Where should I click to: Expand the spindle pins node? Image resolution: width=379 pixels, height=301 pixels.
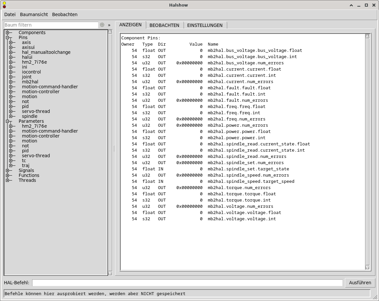10,117
